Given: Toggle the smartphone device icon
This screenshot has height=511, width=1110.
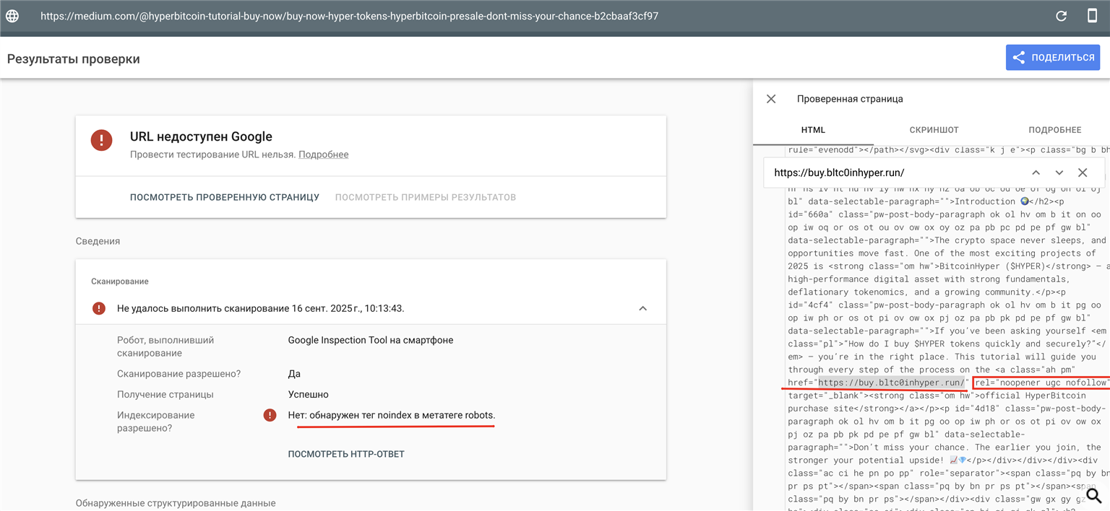Looking at the screenshot, I should (x=1093, y=16).
